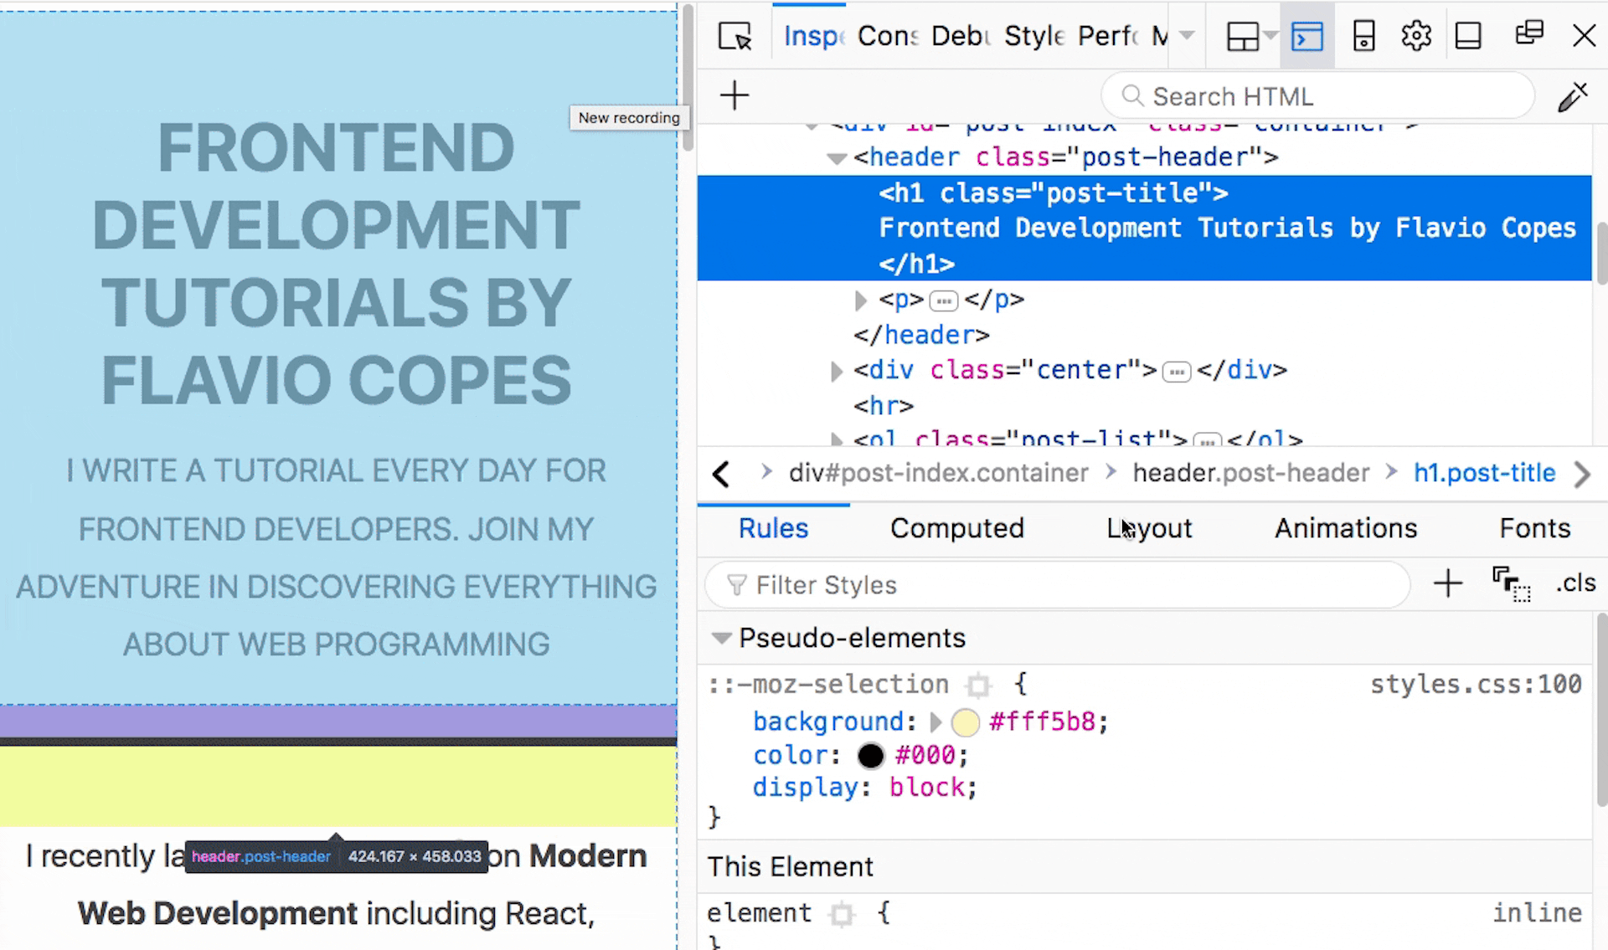Separate DevTools into its own window

pyautogui.click(x=1529, y=33)
